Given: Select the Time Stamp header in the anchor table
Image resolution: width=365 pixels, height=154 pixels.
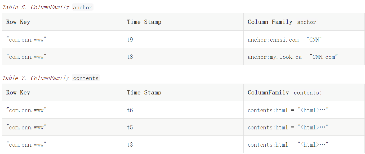Looking at the screenshot, I should 144,22.
